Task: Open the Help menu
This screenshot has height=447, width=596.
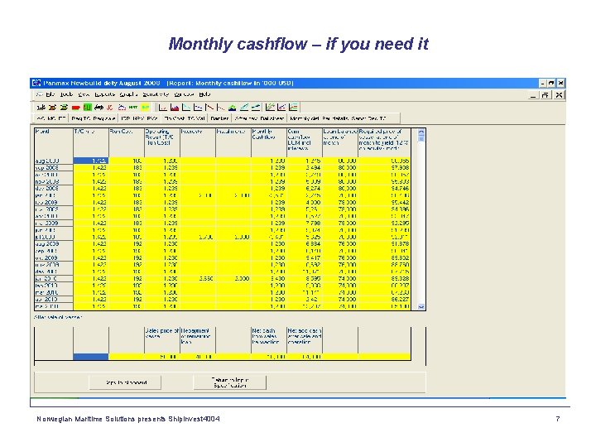Action: (204, 94)
